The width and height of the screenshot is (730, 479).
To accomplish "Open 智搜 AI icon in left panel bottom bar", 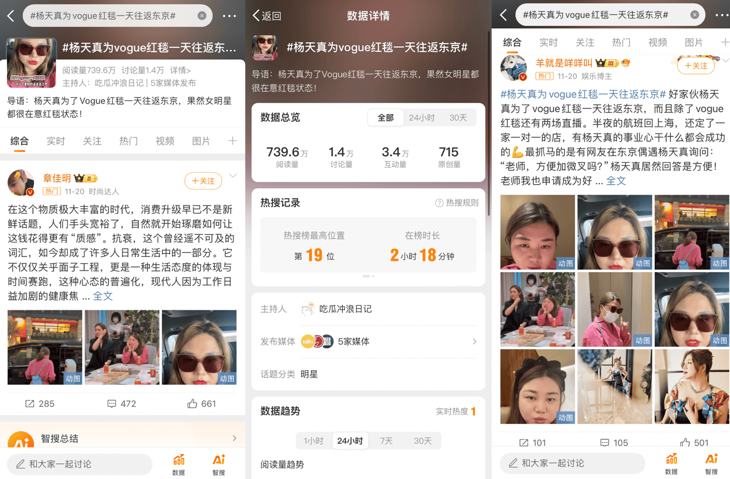I will coord(219,464).
